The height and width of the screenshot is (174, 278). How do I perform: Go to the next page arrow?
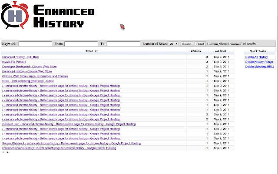coord(7,152)
